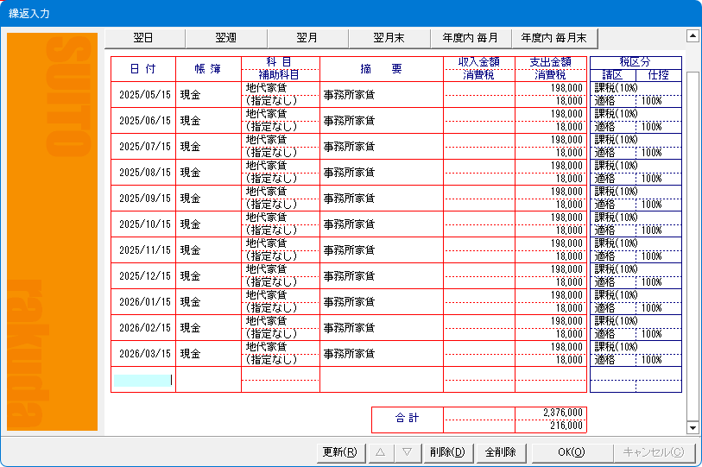Click 全削除 to delete all rows

tap(500, 451)
